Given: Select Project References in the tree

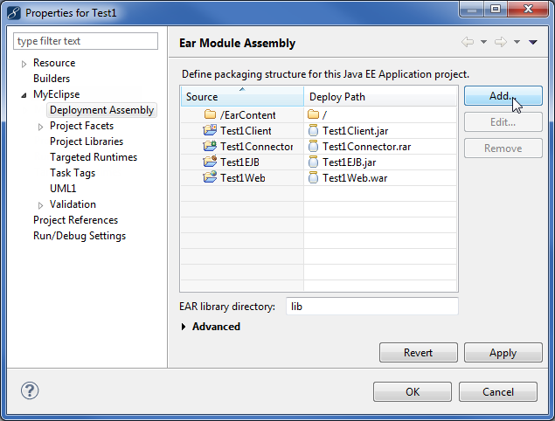Looking at the screenshot, I should pyautogui.click(x=75, y=220).
